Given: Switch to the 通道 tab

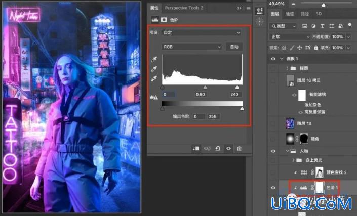Looking at the screenshot, I should pyautogui.click(x=290, y=14).
